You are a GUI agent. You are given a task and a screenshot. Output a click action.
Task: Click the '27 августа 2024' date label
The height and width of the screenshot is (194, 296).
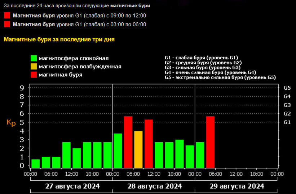tap(72, 186)
